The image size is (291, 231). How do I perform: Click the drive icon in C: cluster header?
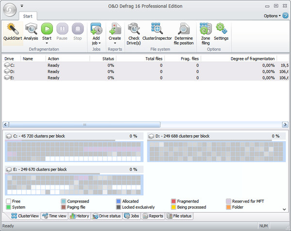(x=9, y=137)
